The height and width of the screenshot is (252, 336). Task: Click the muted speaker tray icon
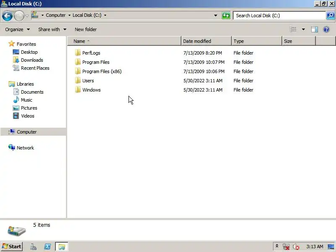[x=296, y=247]
